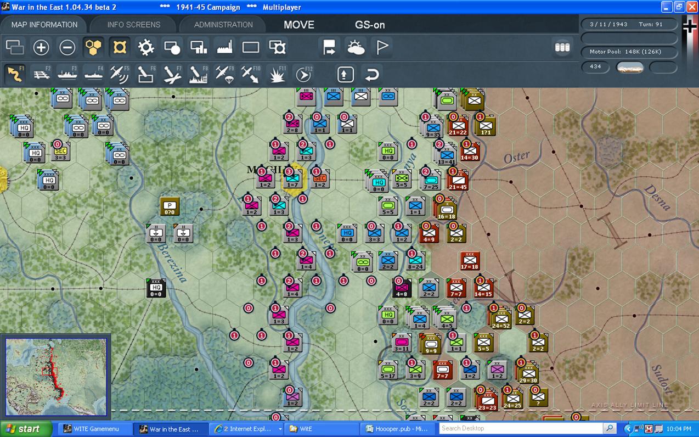This screenshot has height=437, width=699.
Task: Select the F6 bomb unit icon
Action: coord(146,74)
